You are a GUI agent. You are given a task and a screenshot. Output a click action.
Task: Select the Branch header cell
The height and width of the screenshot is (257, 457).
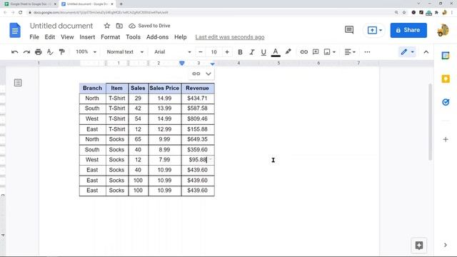click(92, 88)
